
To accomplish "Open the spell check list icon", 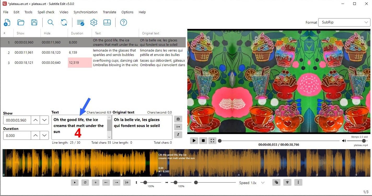I will pyautogui.click(x=80, y=23).
